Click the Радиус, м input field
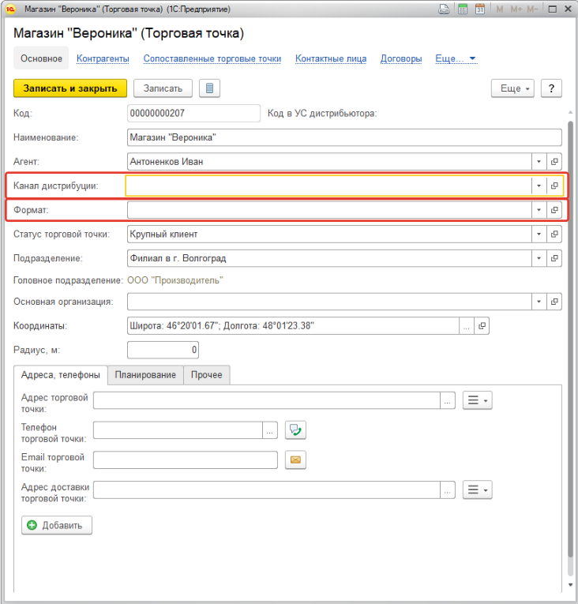Viewport: 578px width, 604px height. (163, 350)
